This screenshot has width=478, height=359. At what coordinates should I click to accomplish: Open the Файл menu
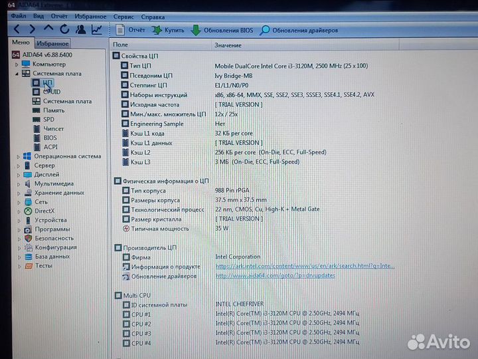[19, 16]
